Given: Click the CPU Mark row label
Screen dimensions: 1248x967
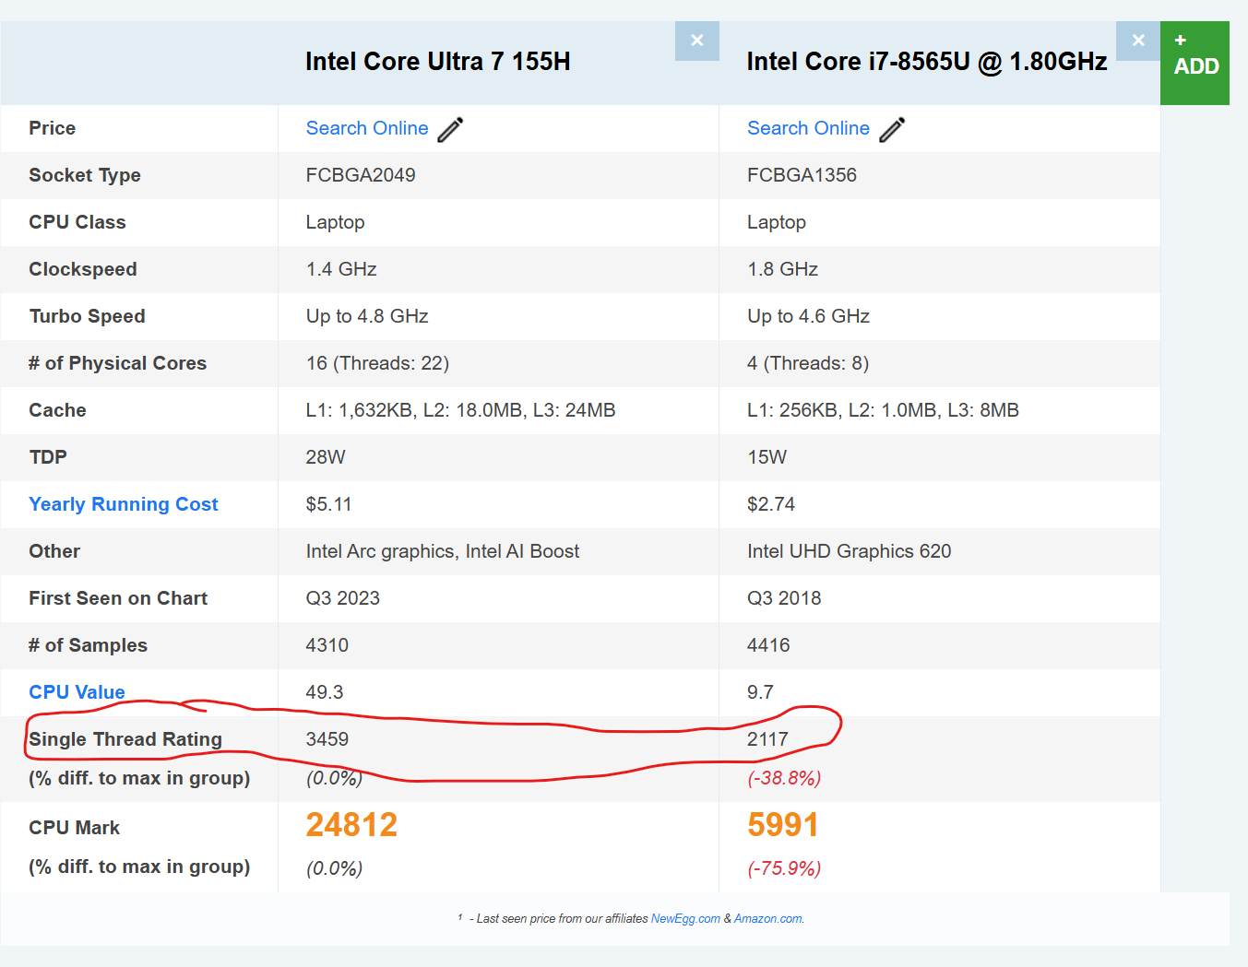Looking at the screenshot, I should 75,828.
